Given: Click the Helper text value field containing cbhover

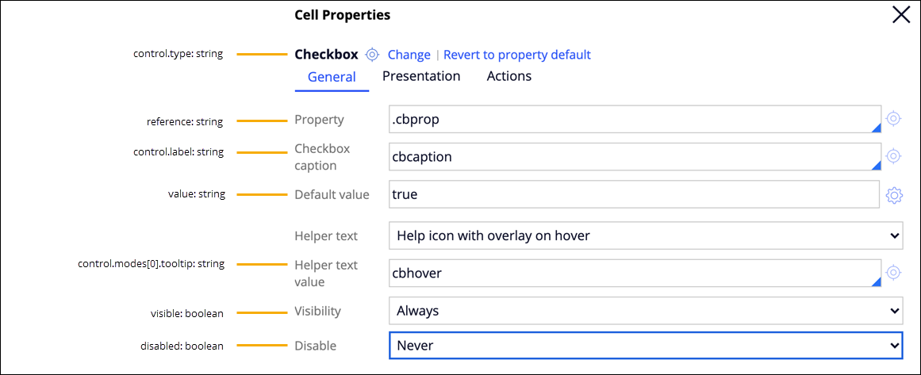Looking at the screenshot, I should click(x=627, y=273).
